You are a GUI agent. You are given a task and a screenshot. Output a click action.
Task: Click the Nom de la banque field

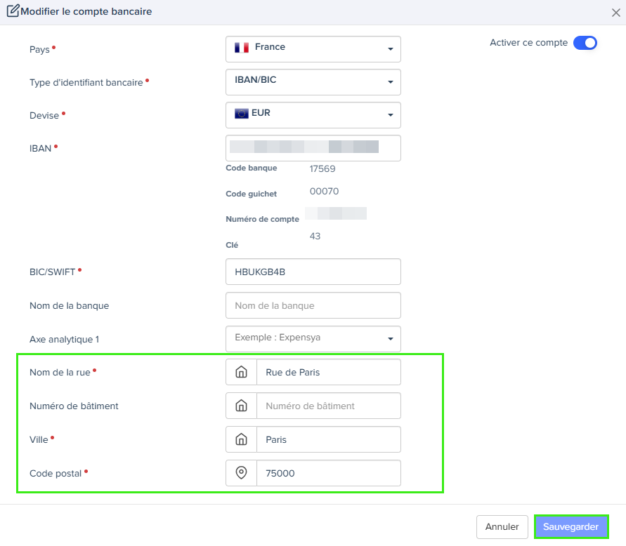pos(313,305)
